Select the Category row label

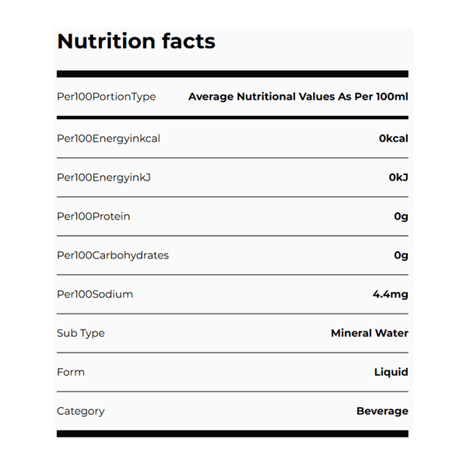[81, 411]
